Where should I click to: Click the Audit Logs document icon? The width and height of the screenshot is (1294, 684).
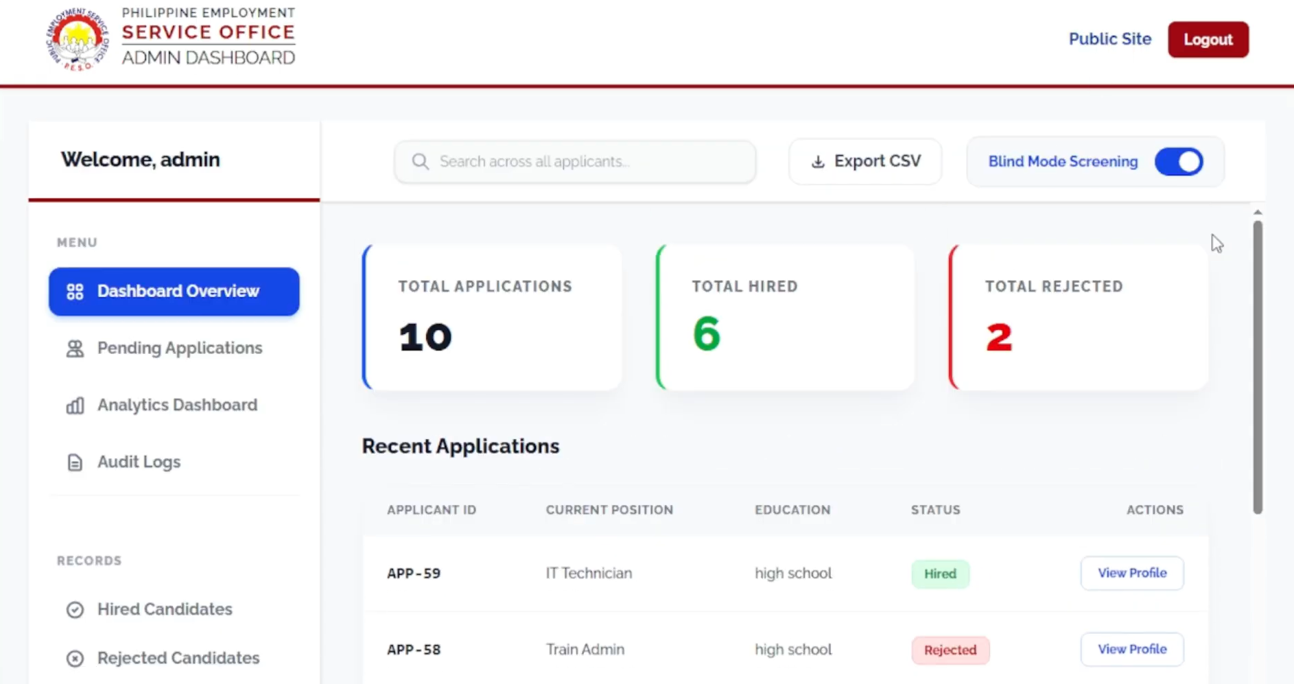click(75, 462)
